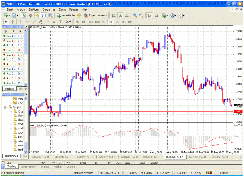
Task: Toggle the Navigator window star-folder button
Action: coord(37,15)
